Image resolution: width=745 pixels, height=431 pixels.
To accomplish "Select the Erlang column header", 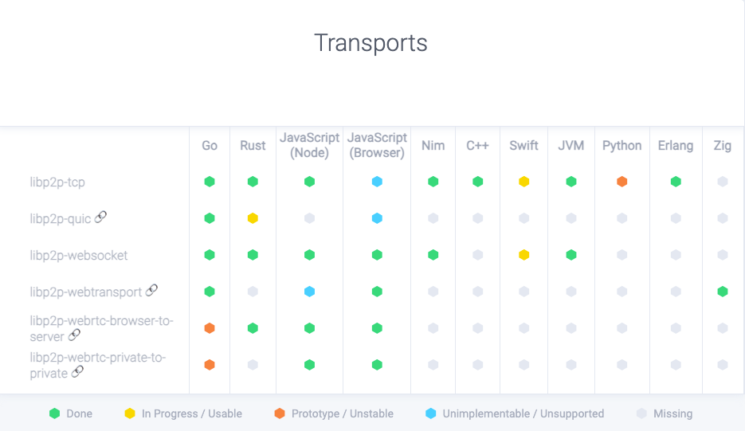I will (x=676, y=146).
